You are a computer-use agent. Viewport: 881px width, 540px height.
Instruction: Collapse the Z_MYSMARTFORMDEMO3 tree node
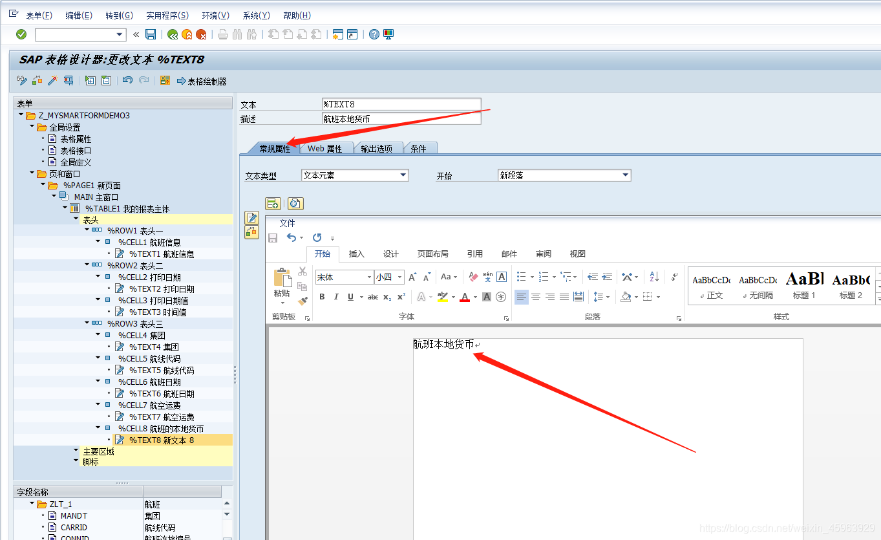[21, 115]
